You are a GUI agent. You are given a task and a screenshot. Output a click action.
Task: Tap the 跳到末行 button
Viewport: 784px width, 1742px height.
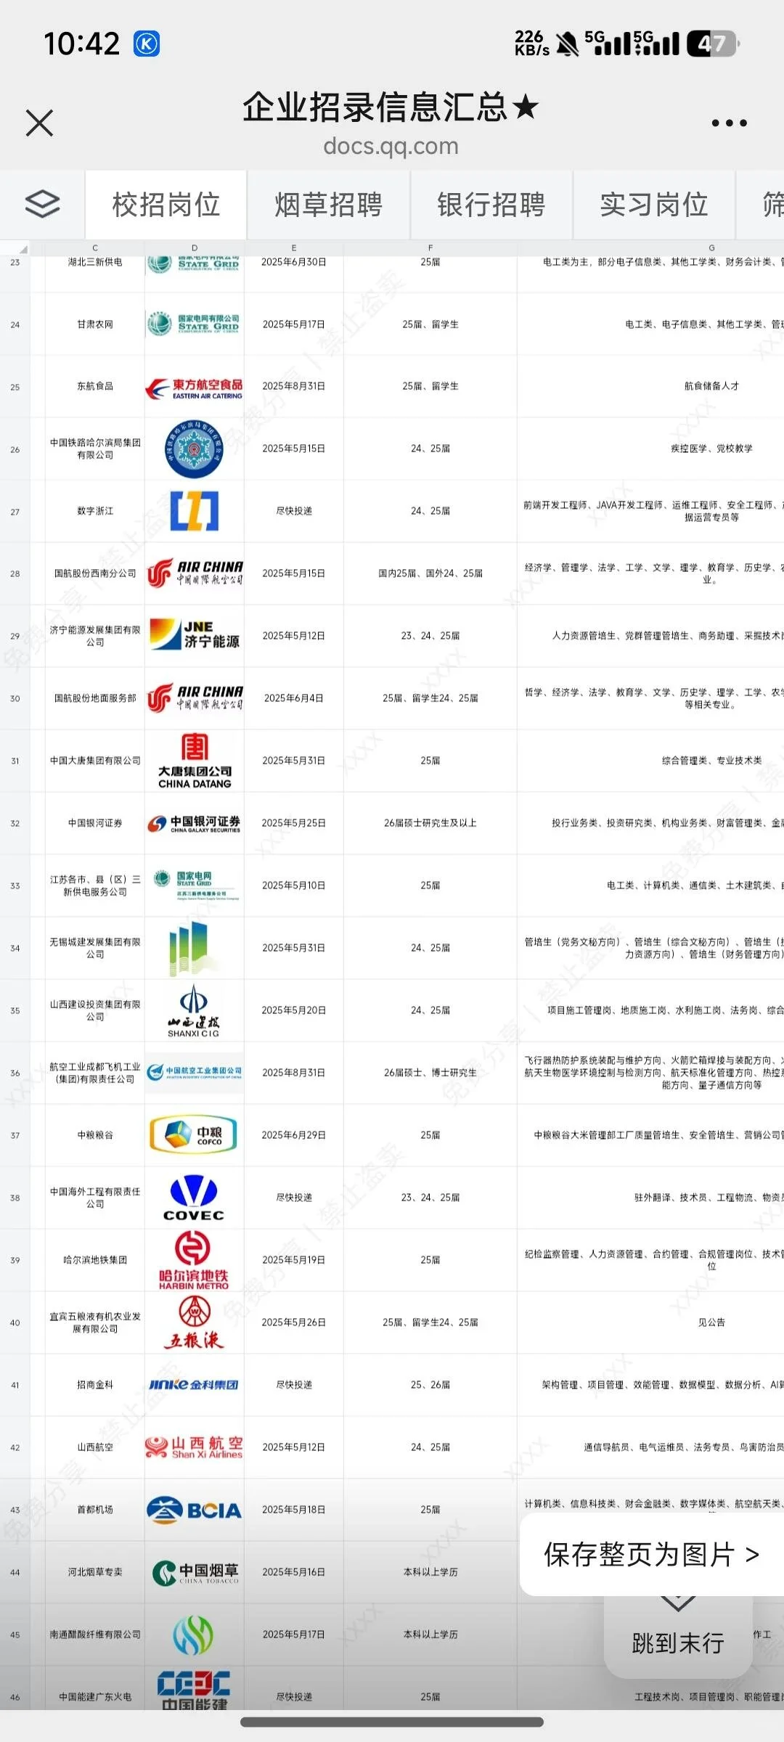[x=678, y=1642]
